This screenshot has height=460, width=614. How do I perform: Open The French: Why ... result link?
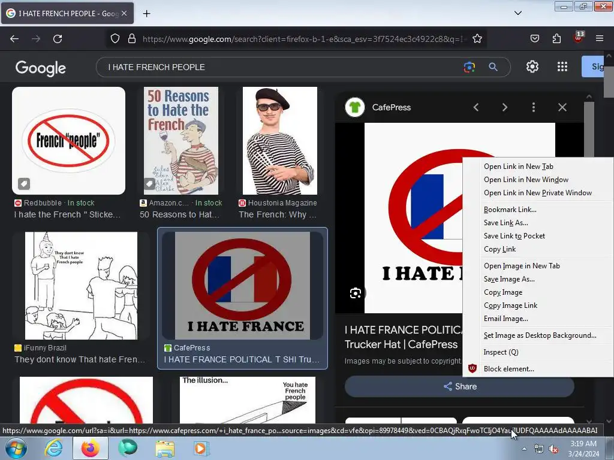[278, 214]
